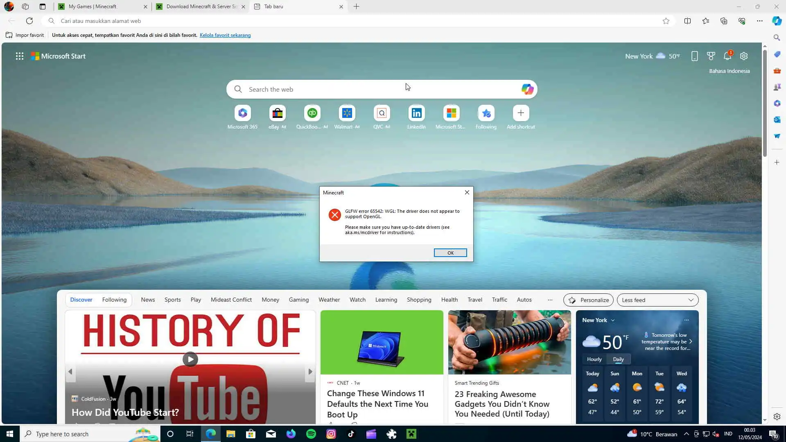Screen dimensions: 786x442
Task: Switch weather card to Daily view
Action: coord(618,359)
